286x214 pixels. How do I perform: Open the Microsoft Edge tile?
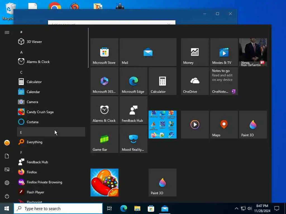coord(133,81)
